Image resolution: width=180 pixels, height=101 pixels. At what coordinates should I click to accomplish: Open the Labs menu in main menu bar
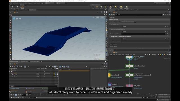(x=35, y=3)
